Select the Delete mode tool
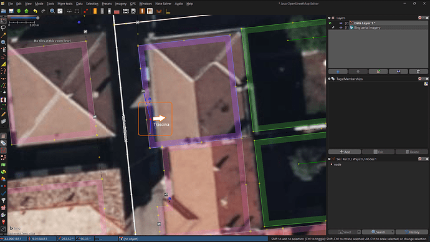The height and width of the screenshot is (242, 430). (x=3, y=50)
